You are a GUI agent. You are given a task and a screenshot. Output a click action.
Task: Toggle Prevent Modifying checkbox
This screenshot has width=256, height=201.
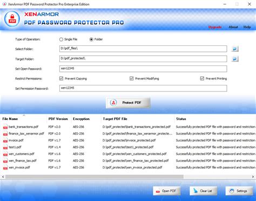[x=131, y=78]
